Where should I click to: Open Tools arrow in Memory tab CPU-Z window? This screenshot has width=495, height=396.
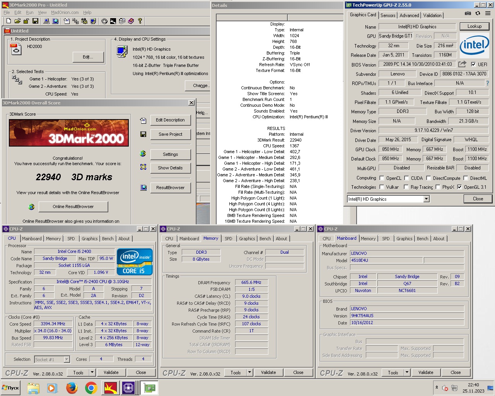pos(249,372)
